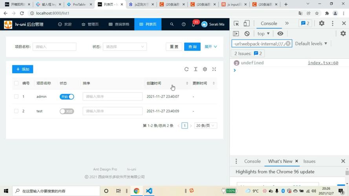Turn off the admin status switch

coord(67,97)
